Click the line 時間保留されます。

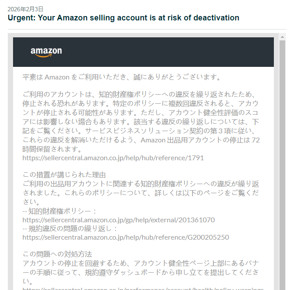[52, 149]
